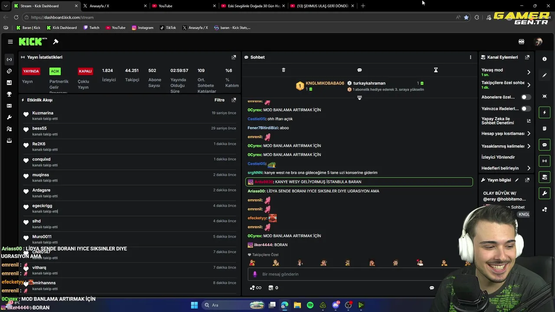Edit stream info with Yayın bilgisi pencil
The height and width of the screenshot is (312, 555).
(x=516, y=180)
